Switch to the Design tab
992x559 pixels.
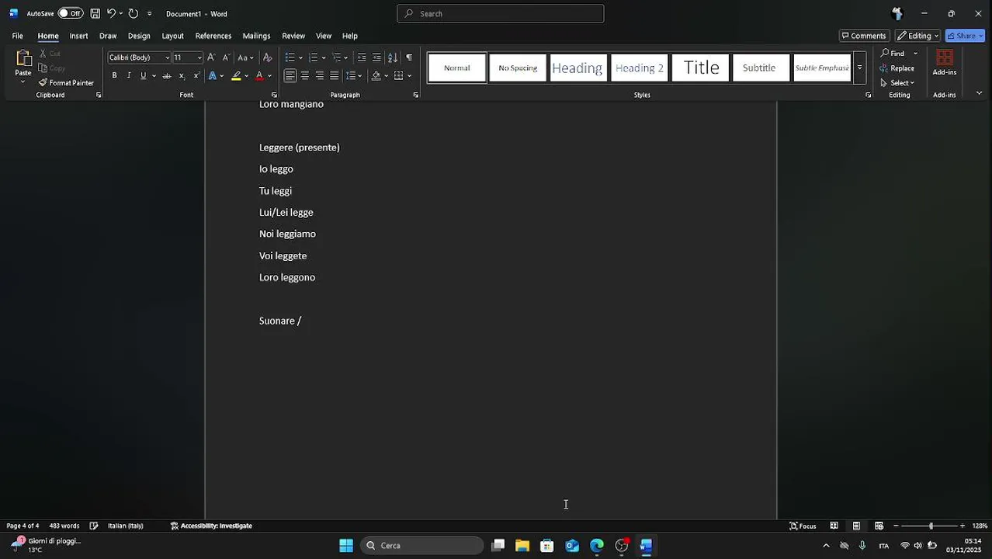[x=139, y=36]
